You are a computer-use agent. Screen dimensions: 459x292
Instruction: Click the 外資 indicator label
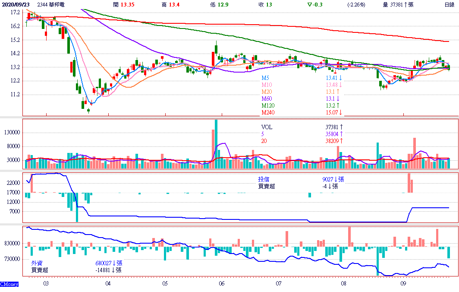coord(37,263)
